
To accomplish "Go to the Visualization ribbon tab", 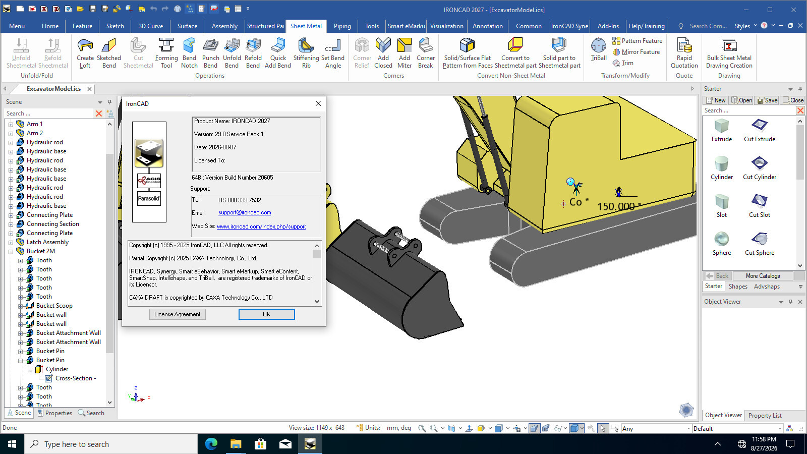I will (446, 26).
